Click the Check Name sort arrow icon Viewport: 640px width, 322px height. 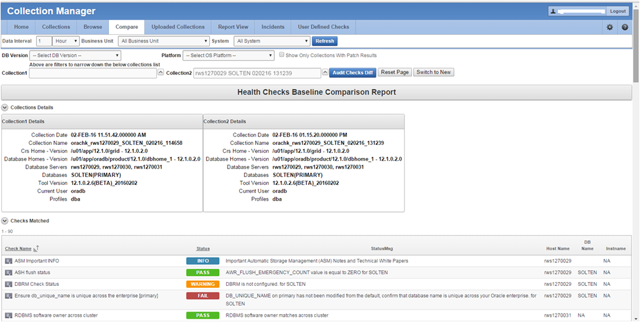pyautogui.click(x=37, y=249)
